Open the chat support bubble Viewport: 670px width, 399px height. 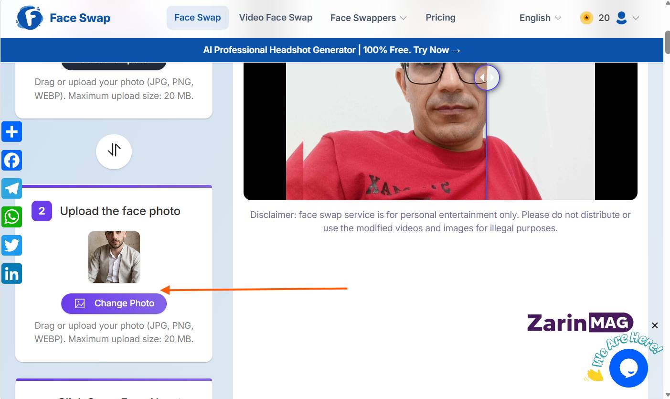pyautogui.click(x=628, y=368)
